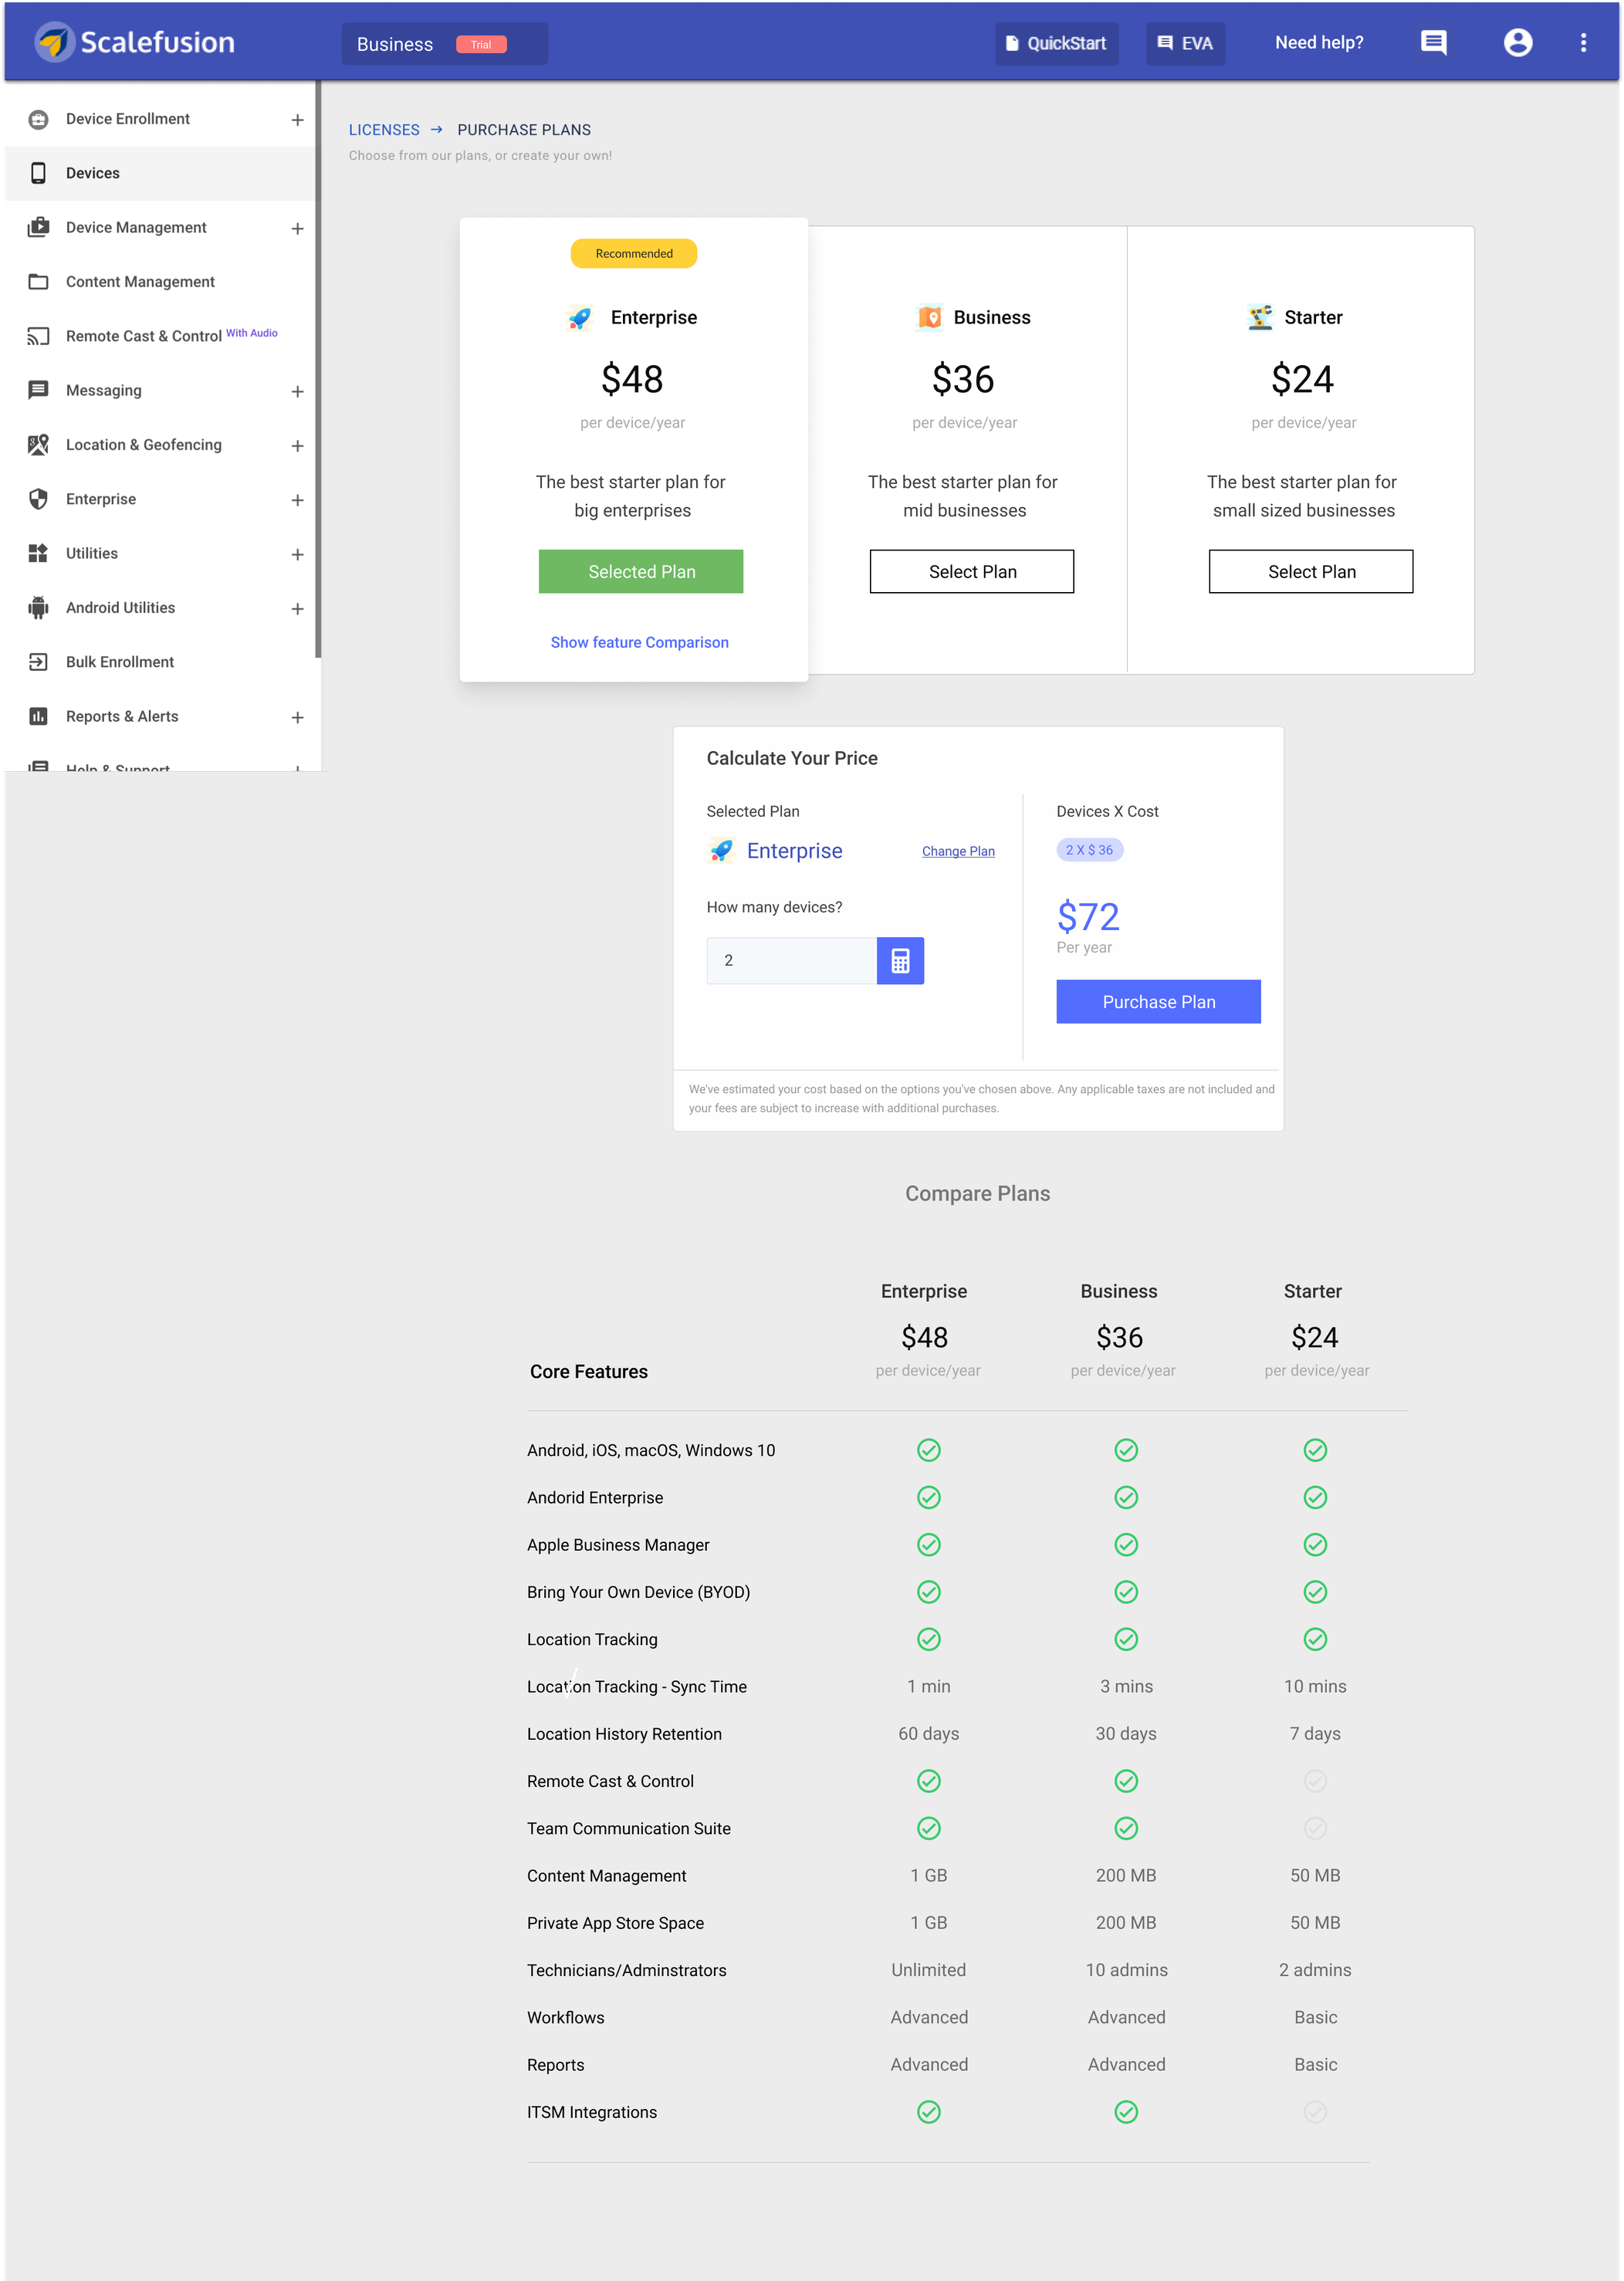Click Enterprise checkmark for ITSM Integrations
The image size is (1624, 2281).
(929, 2112)
